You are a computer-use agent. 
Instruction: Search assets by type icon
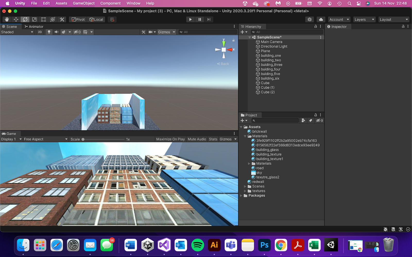[303, 121]
